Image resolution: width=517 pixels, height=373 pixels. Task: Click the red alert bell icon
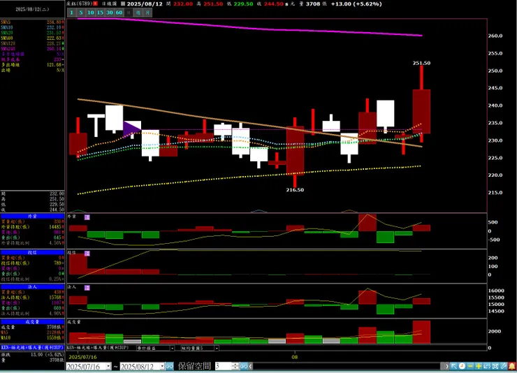click(512, 366)
